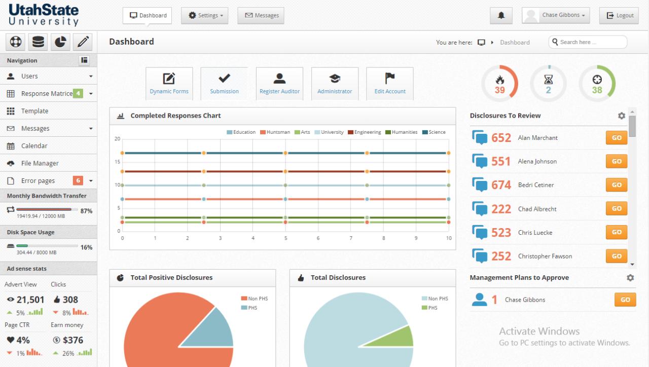Toggle Engineering series in chart legend
Image resolution: width=649 pixels, height=367 pixels.
(364, 132)
